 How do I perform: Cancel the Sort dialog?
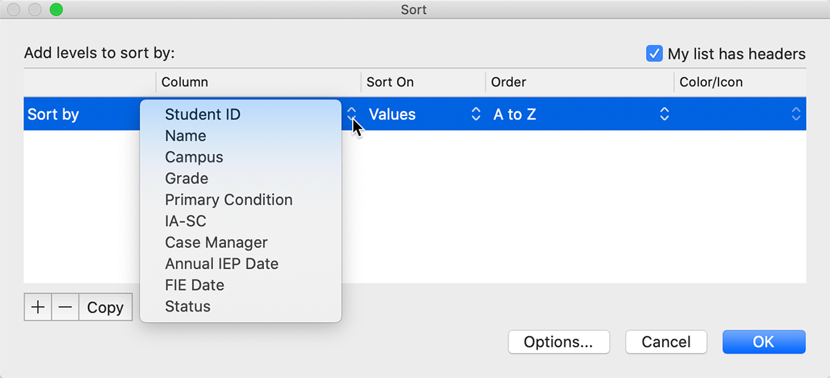pos(666,342)
